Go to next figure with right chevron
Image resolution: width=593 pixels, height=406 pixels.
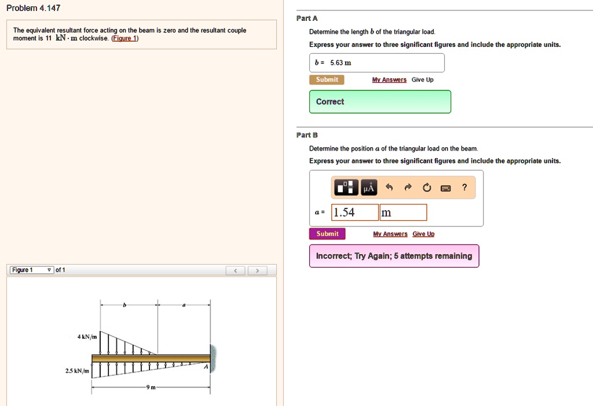(x=257, y=270)
